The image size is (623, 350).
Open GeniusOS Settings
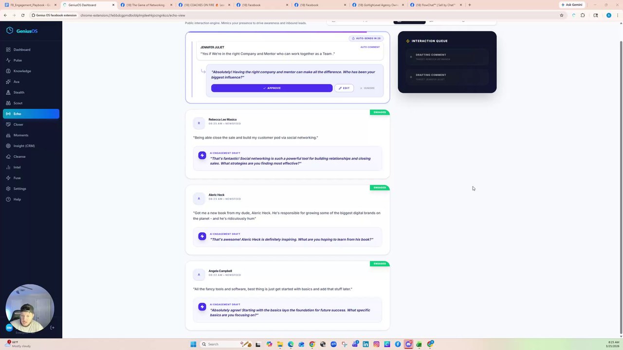pos(31,189)
